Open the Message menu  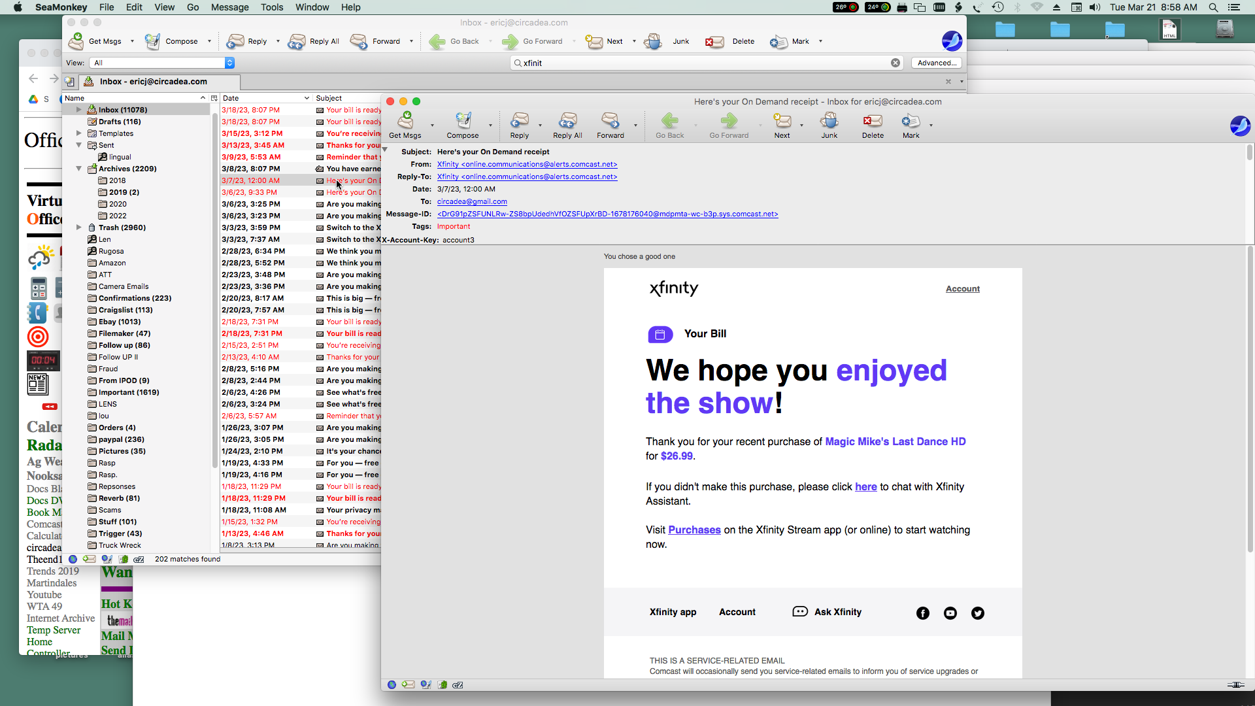229,7
